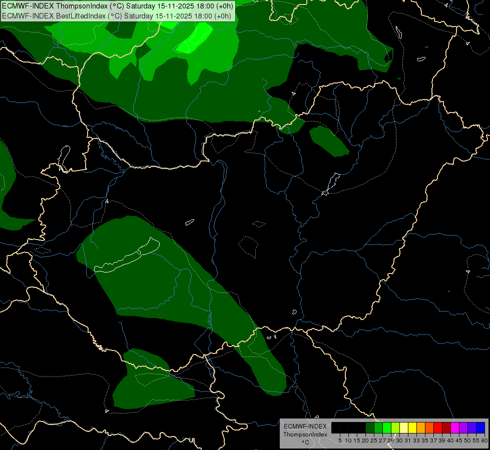Click the legend label 'ThompsonIndex'
This screenshot has width=490, height=450.
click(x=305, y=434)
